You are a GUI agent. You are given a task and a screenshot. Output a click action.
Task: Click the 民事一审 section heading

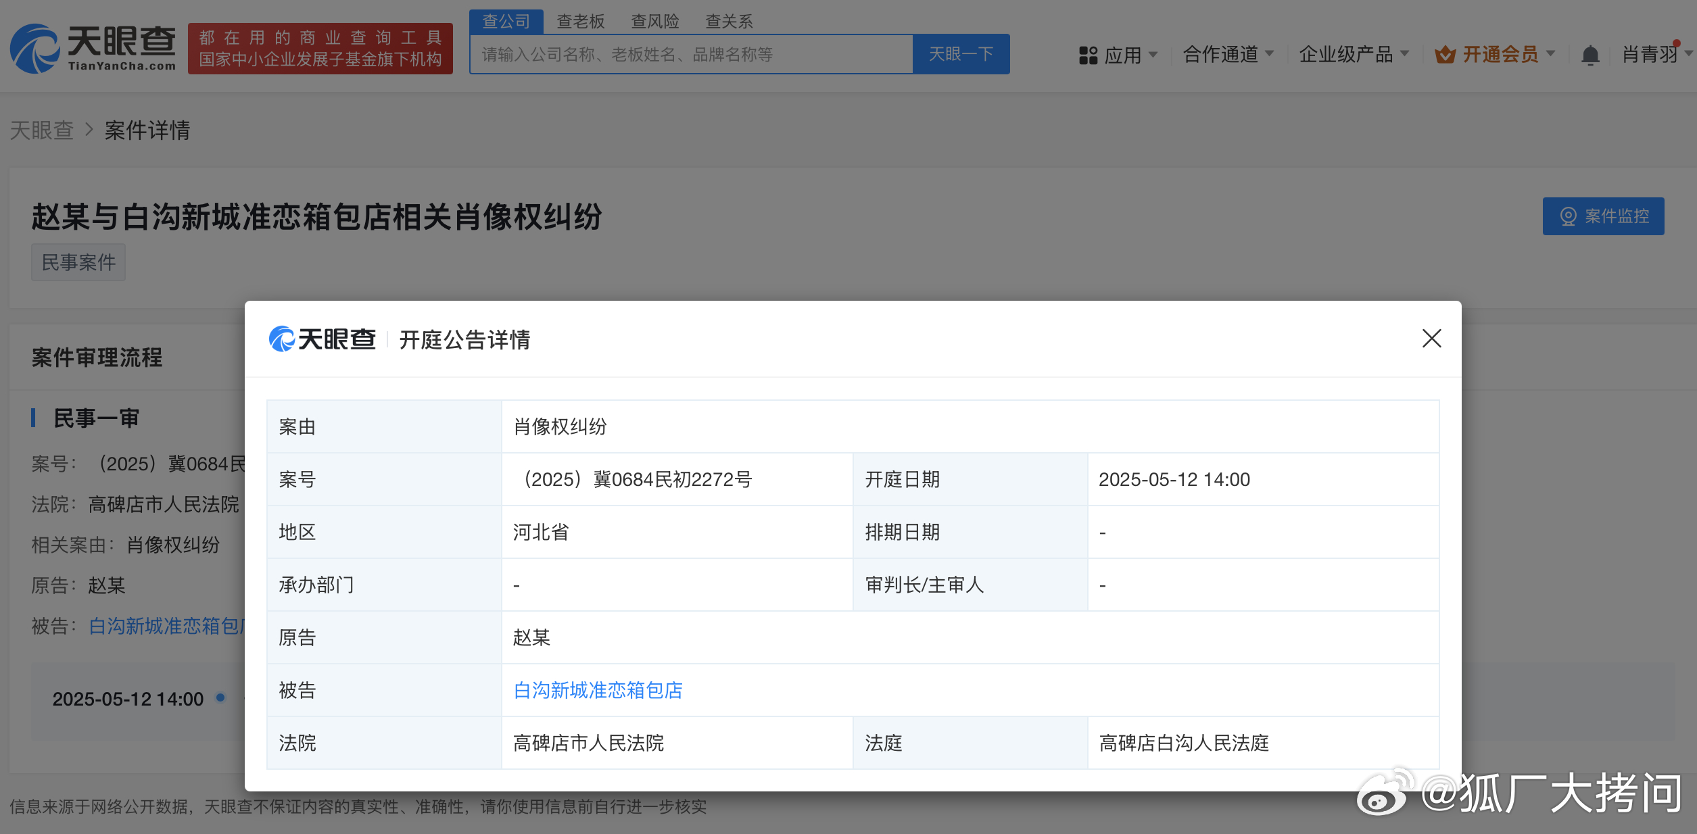click(96, 418)
